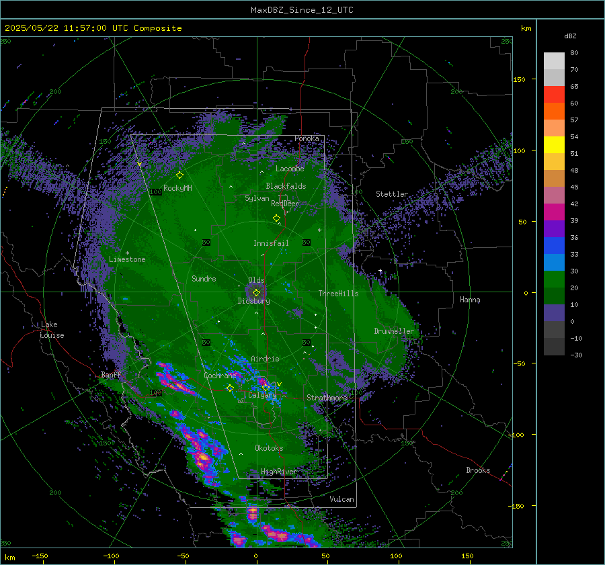Select the HighRiver label
Image resolution: width=605 pixels, height=565 pixels.
(x=278, y=472)
